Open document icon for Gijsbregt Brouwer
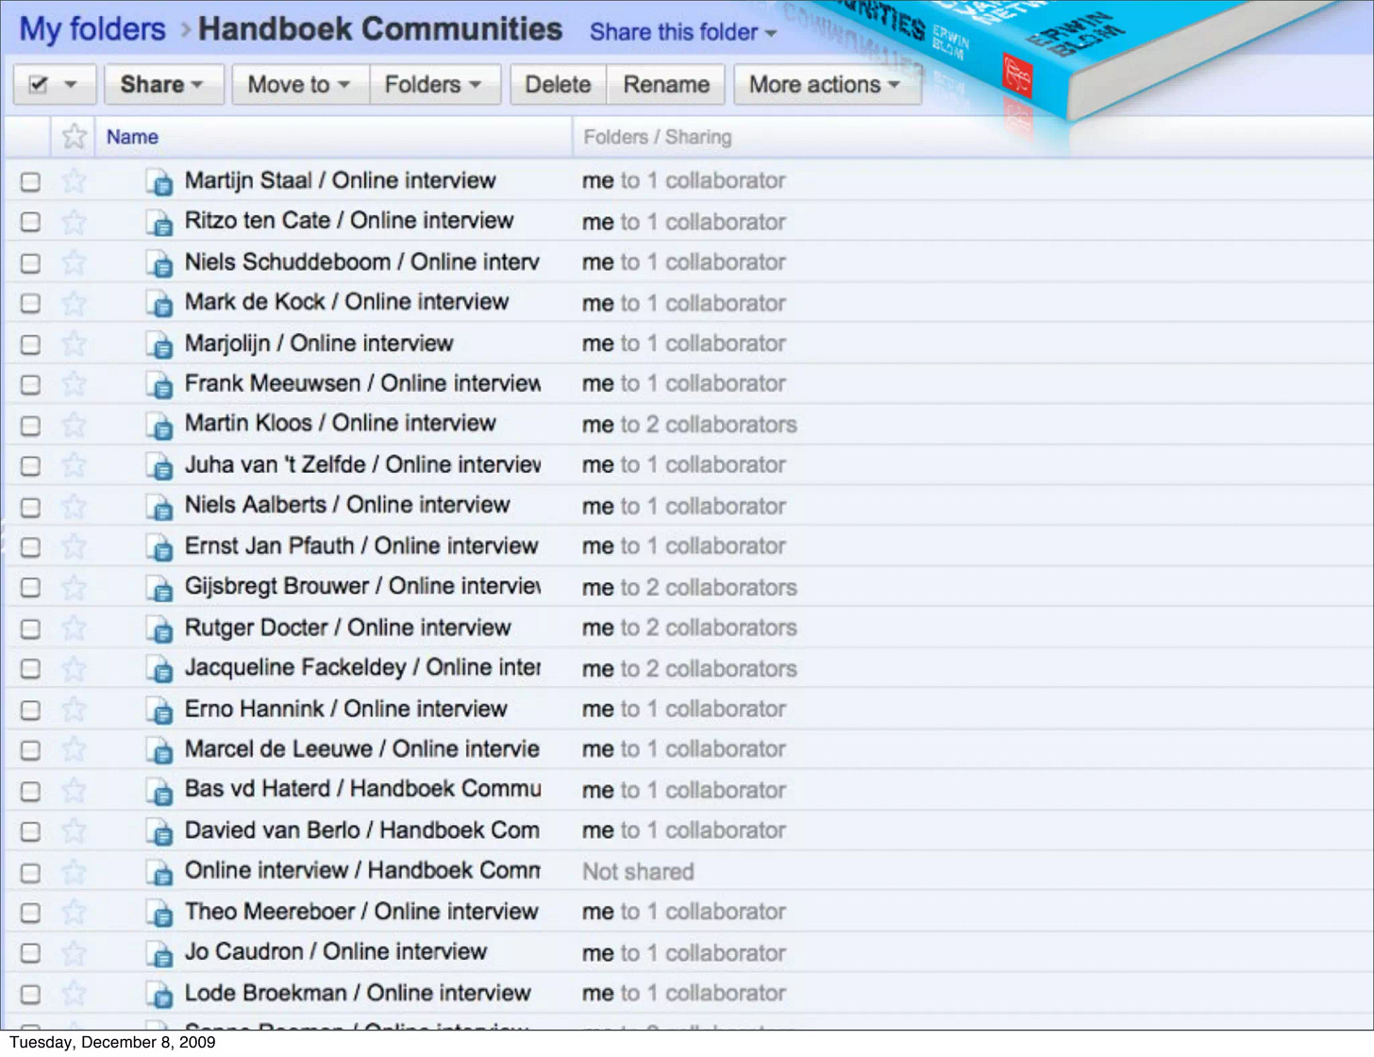The image size is (1374, 1057). (x=159, y=588)
